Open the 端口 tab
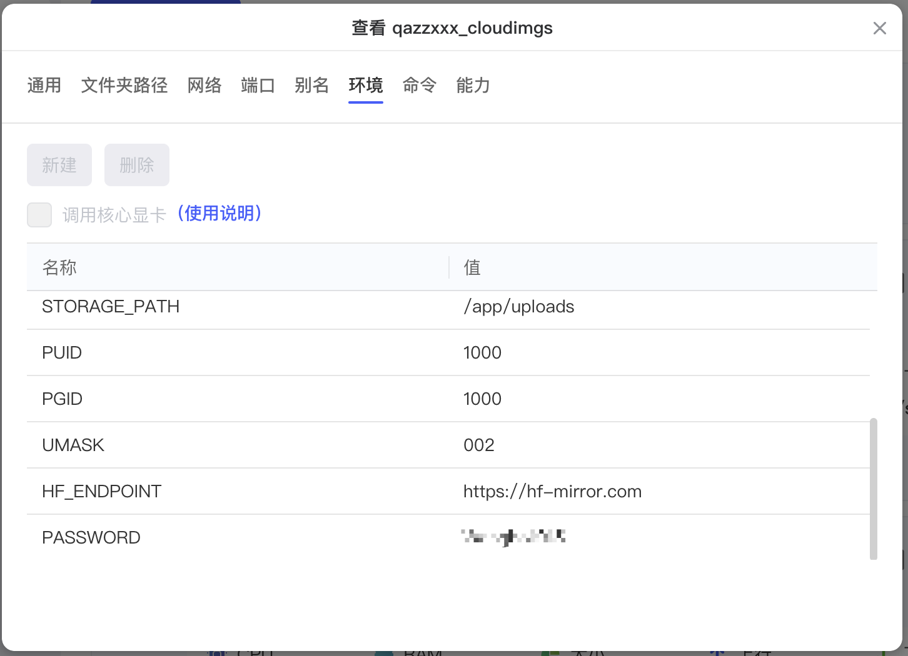 [x=258, y=85]
